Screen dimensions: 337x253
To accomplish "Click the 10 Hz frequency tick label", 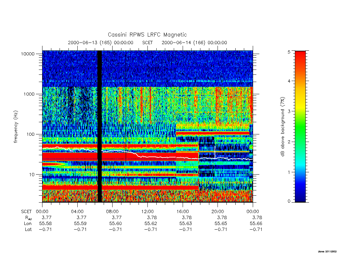I will [32, 175].
